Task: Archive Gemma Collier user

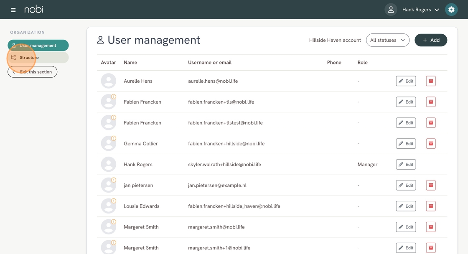Action: coord(431,144)
